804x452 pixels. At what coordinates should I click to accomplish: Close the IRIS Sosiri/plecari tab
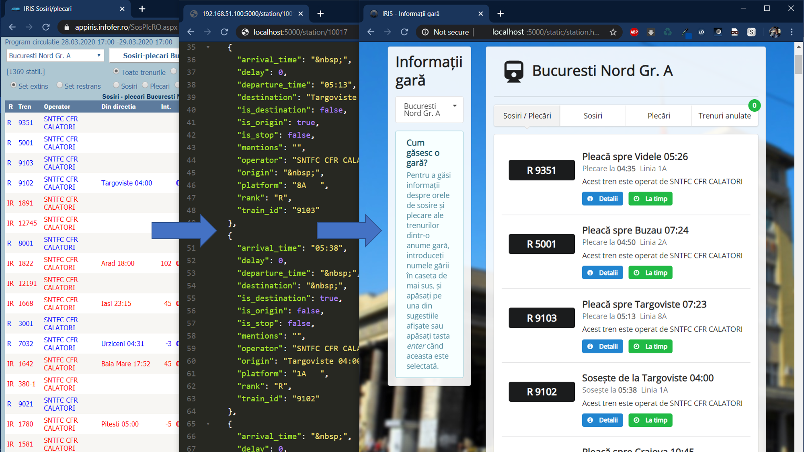coord(122,9)
